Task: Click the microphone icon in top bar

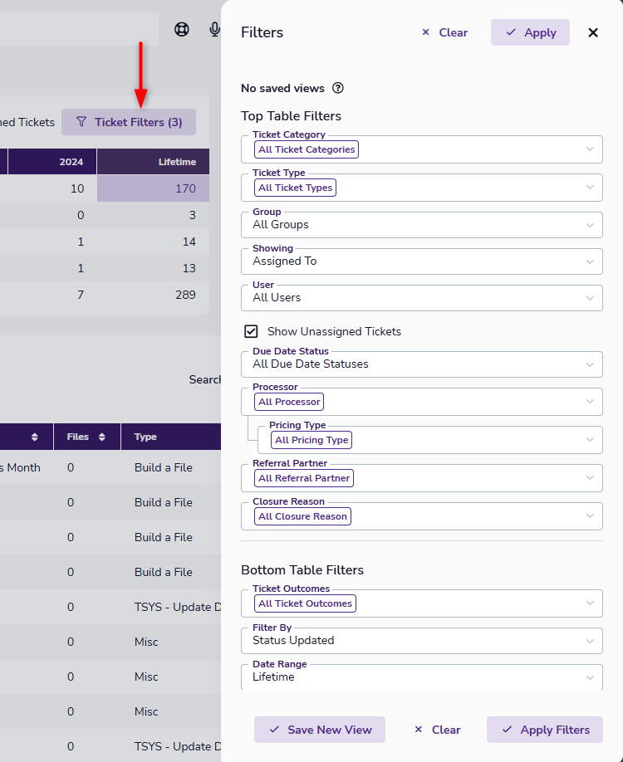Action: 214,30
